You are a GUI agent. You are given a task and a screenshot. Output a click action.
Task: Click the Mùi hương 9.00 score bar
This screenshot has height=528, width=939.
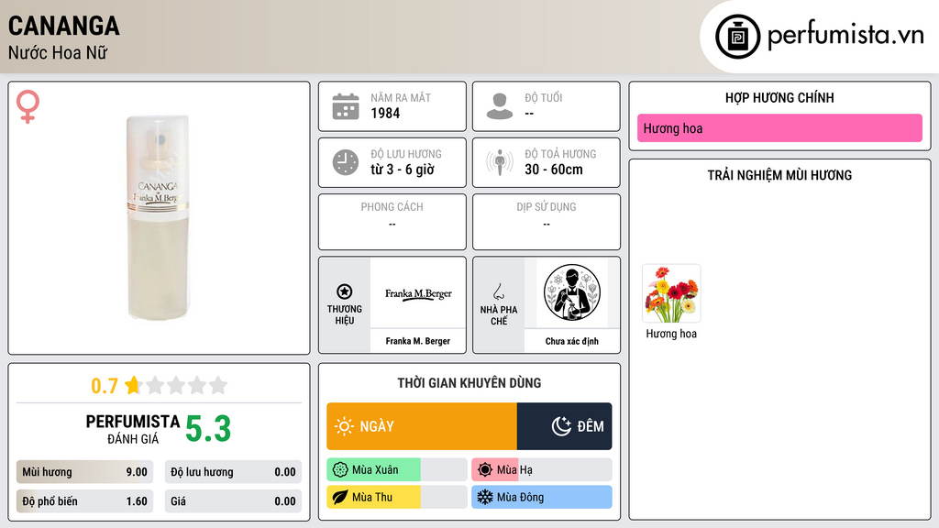click(84, 472)
